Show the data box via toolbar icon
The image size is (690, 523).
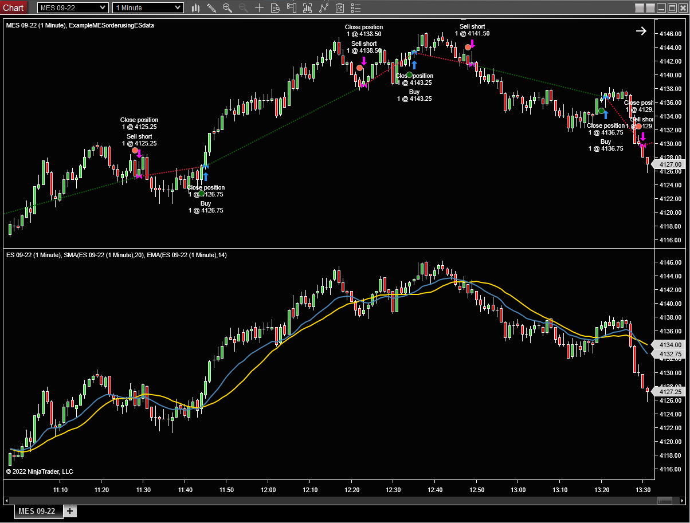click(276, 7)
